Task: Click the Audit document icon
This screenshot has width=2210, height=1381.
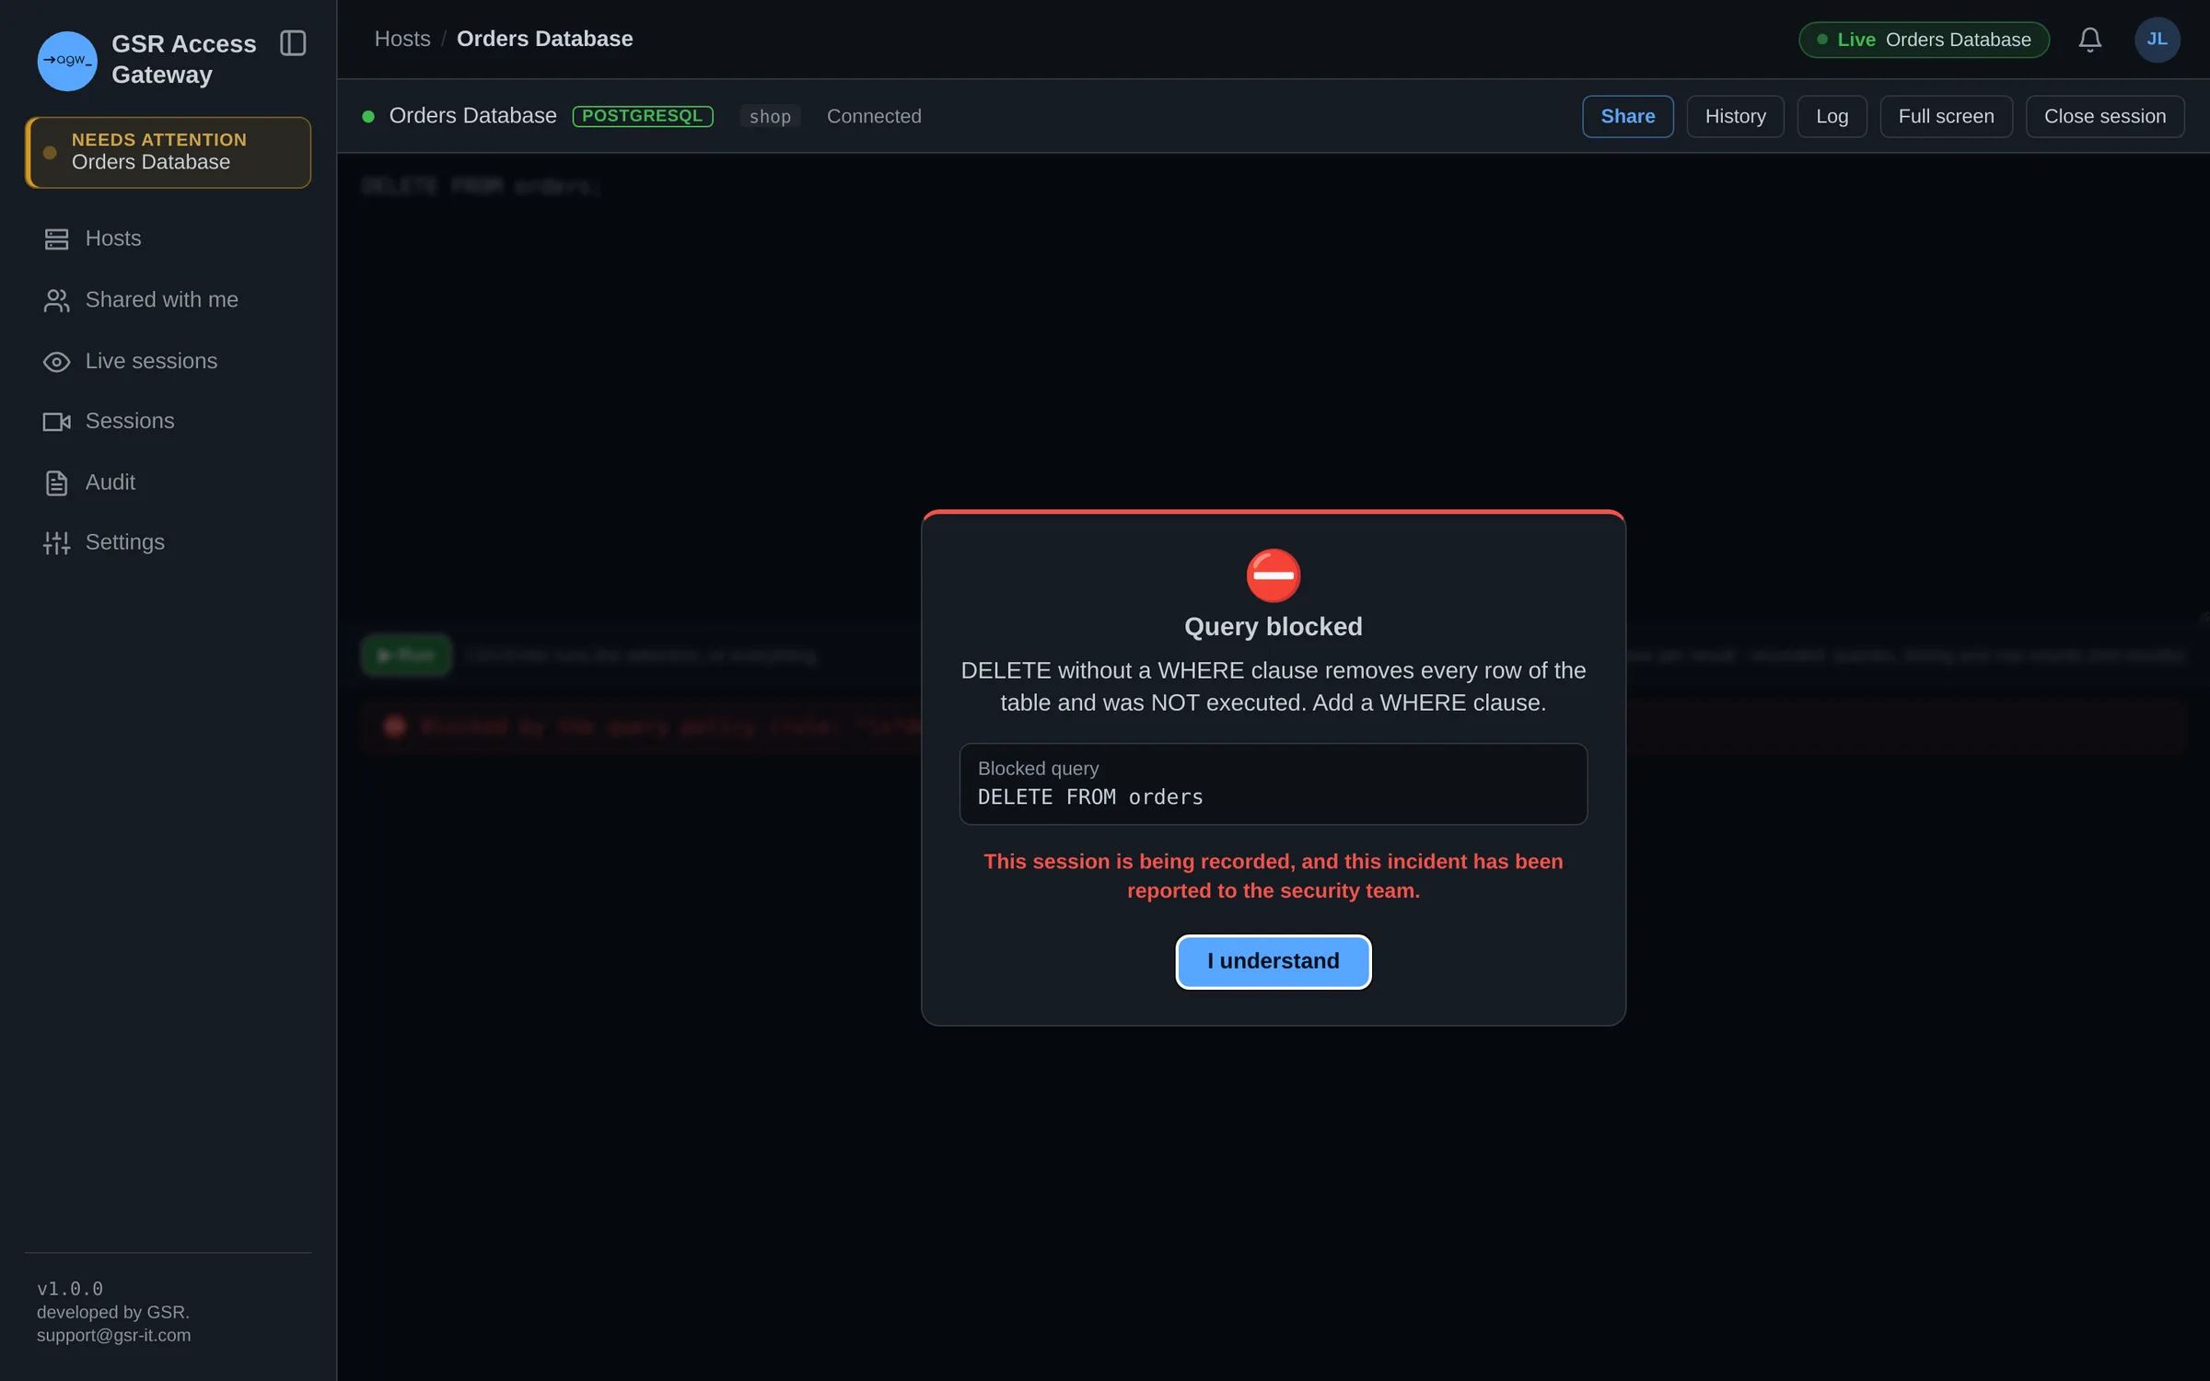Action: (x=56, y=482)
